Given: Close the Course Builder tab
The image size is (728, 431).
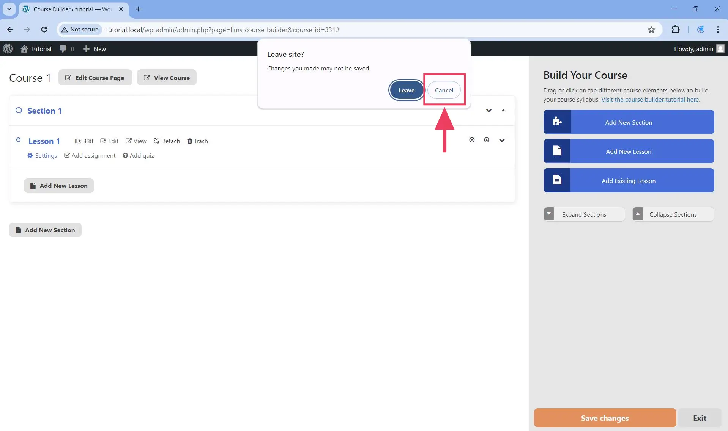Looking at the screenshot, I should [121, 9].
